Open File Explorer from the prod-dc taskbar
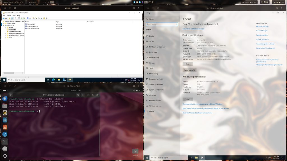This screenshot has height=161, width=287. tap(59, 80)
